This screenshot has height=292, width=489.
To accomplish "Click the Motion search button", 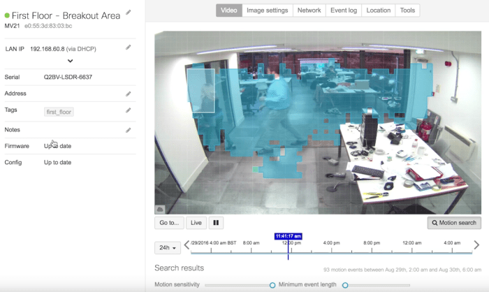I will [454, 223].
